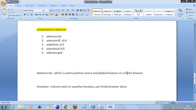
Task: Clear formatting from selection
Action: (x=58, y=10)
